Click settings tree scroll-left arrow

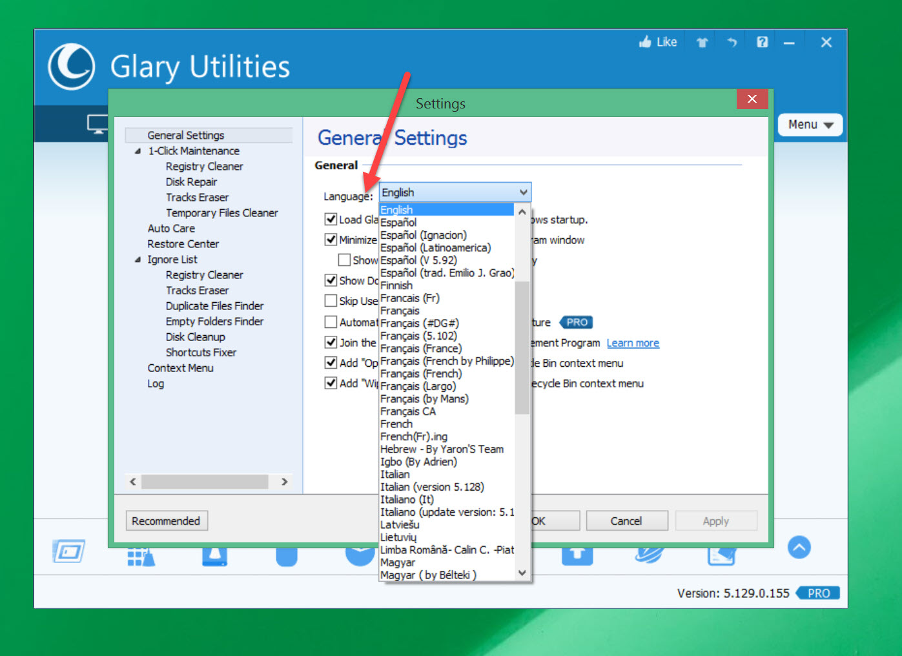pyautogui.click(x=132, y=482)
